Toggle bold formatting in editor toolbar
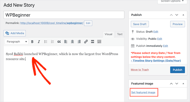The width and height of the screenshot is (190, 102). (x=32, y=42)
